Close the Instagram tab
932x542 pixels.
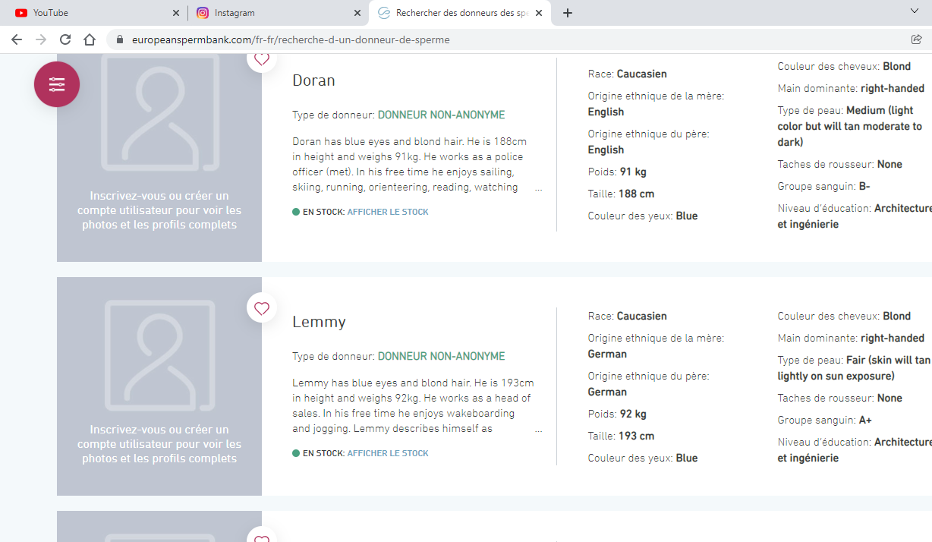coord(357,13)
